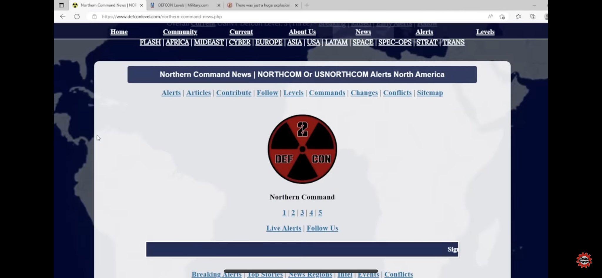Click the Changes link
602x278 pixels.
pos(364,93)
